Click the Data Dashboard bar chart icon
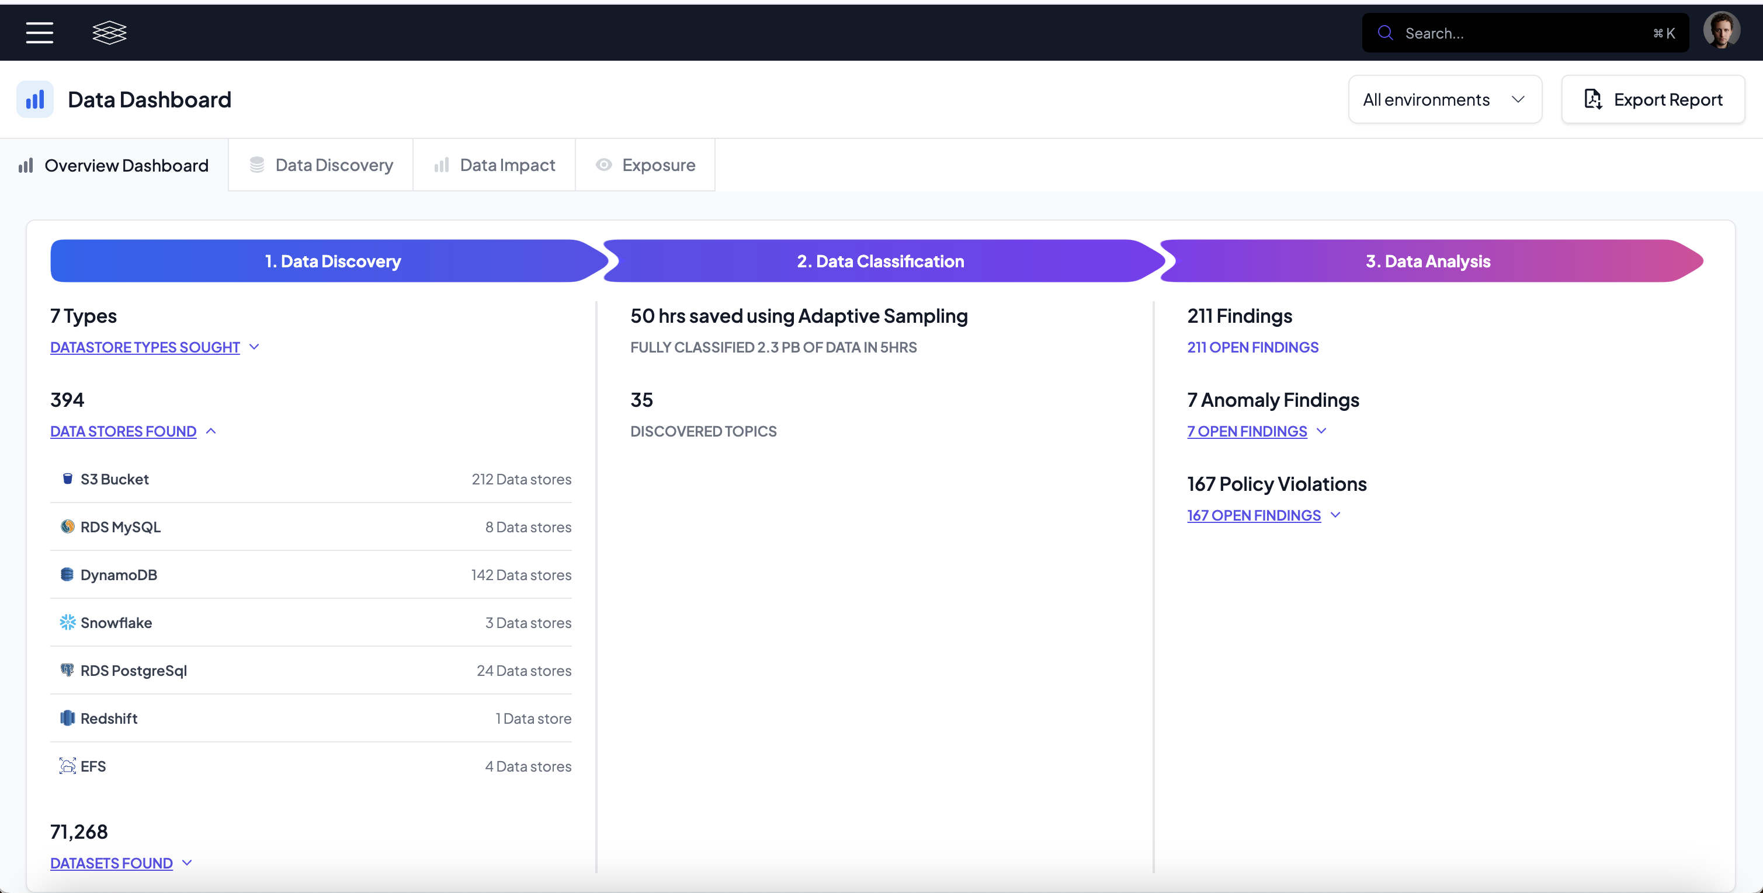This screenshot has height=893, width=1763. pos(35,100)
